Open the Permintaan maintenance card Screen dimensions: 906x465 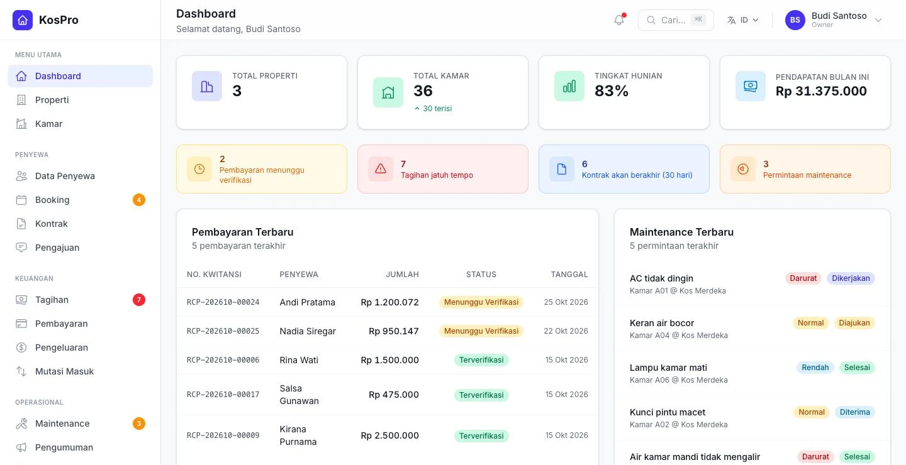coord(805,169)
